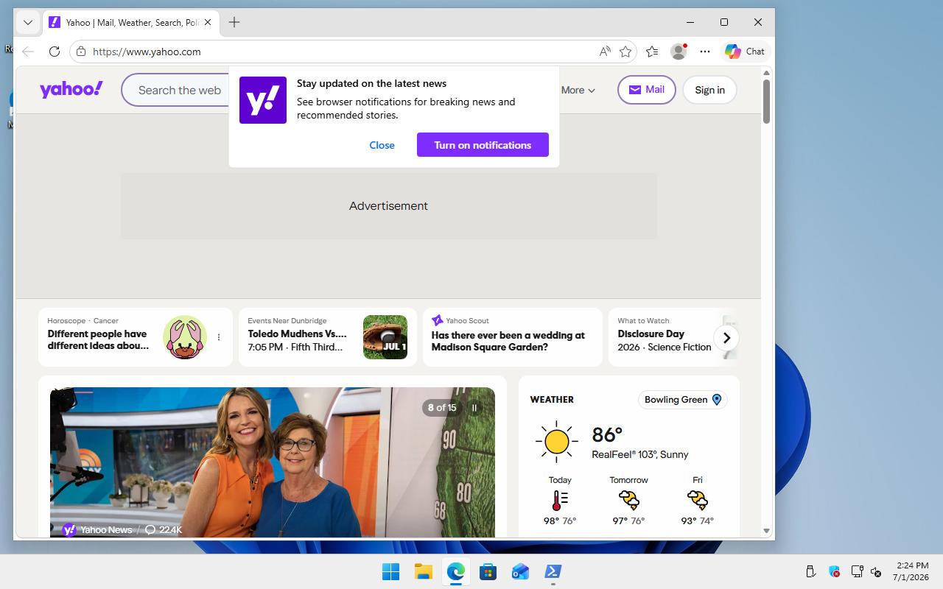Open the featured news story image
This screenshot has width=943, height=589.
coord(273,462)
